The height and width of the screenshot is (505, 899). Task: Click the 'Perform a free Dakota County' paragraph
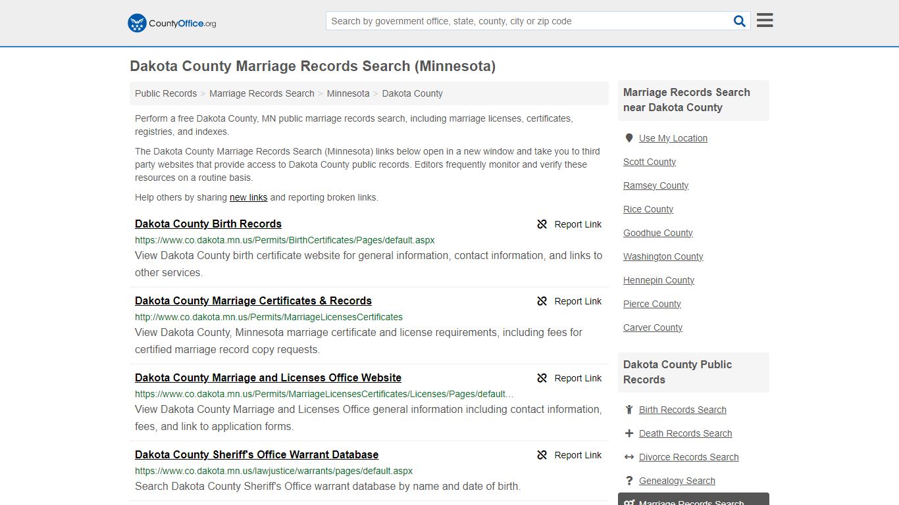click(x=354, y=125)
